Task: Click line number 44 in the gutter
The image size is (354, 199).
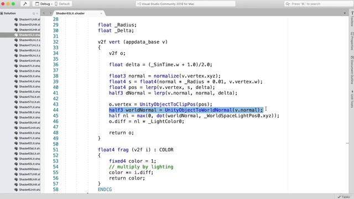Action: (55, 110)
